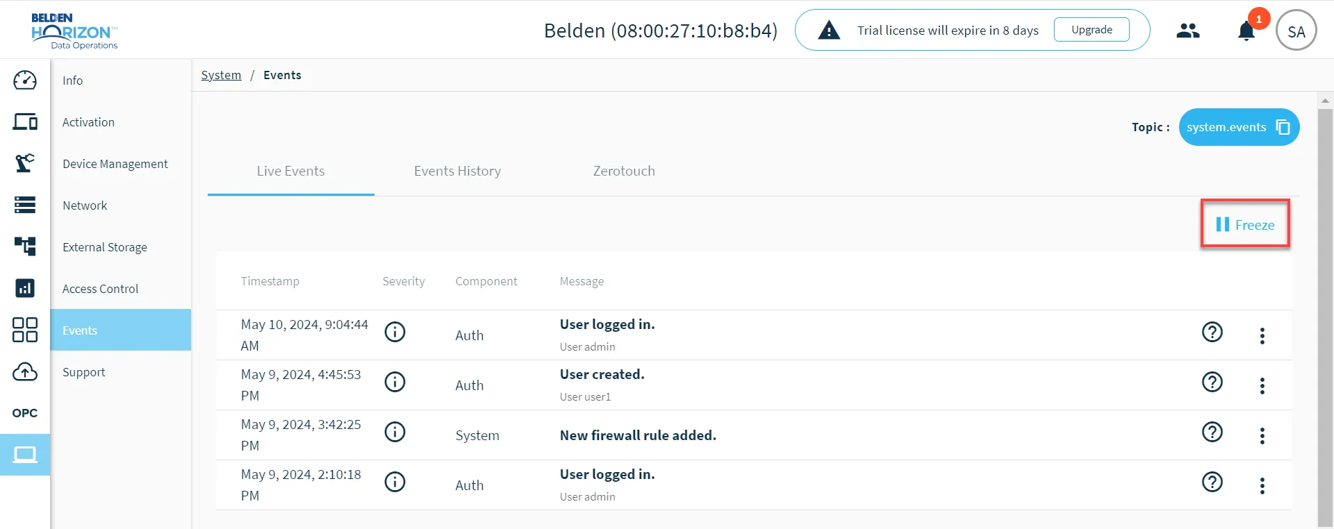
Task: Open the users group icon in header
Action: click(1188, 31)
